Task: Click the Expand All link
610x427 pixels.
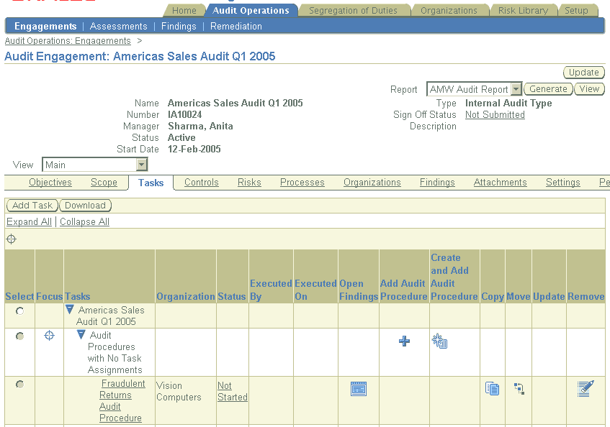Action: [30, 221]
